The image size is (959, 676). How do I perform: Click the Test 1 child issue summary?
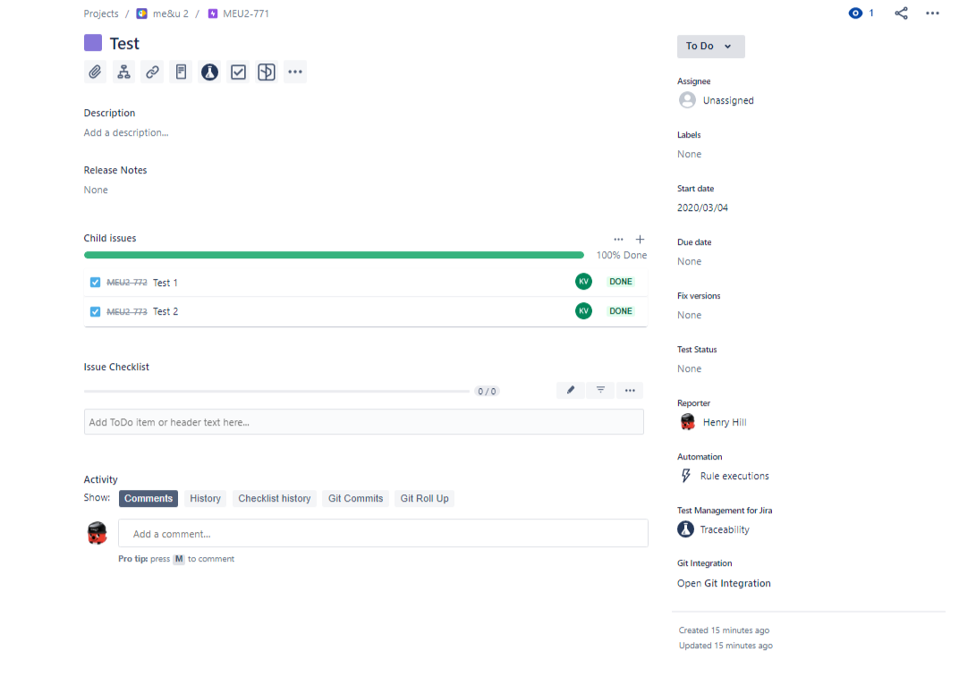(x=165, y=283)
